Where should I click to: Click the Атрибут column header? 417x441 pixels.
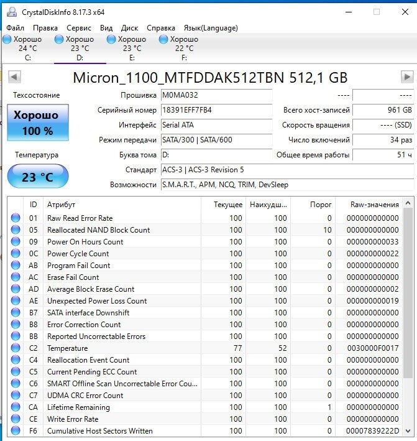(122, 205)
